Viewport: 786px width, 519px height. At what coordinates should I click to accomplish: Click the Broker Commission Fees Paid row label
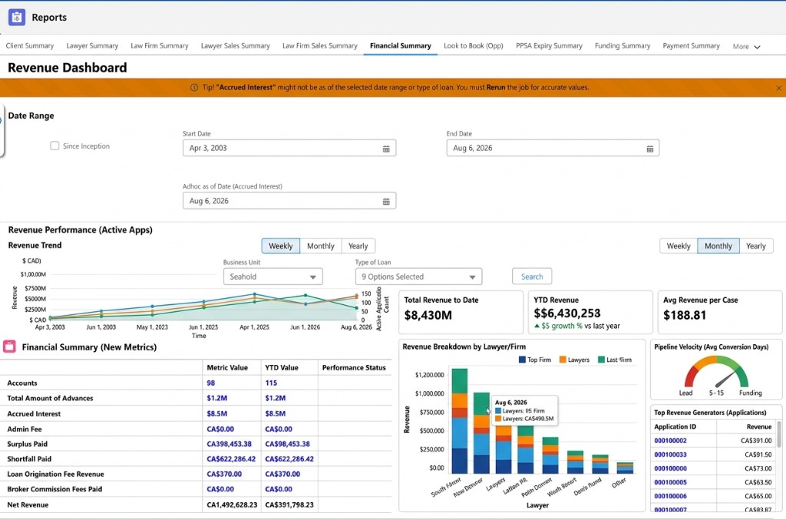pyautogui.click(x=54, y=489)
